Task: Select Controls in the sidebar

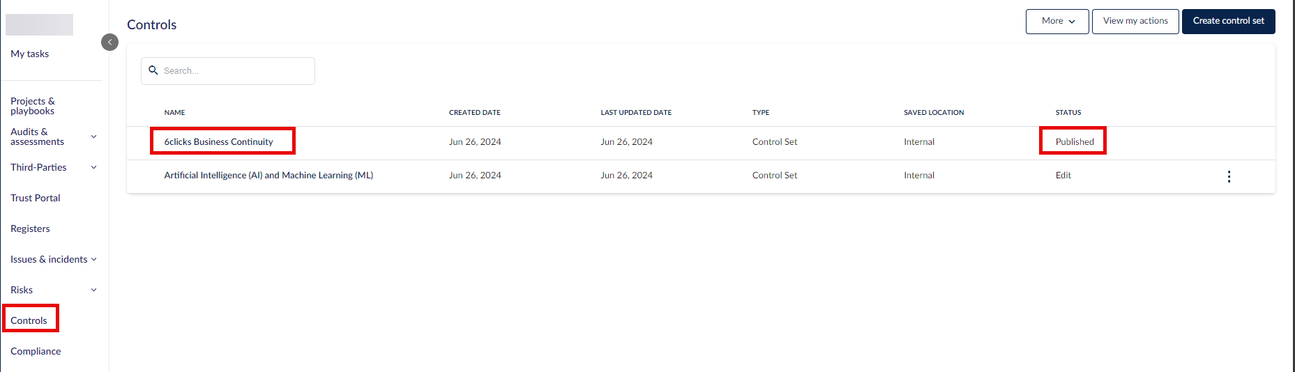Action: pyautogui.click(x=29, y=320)
